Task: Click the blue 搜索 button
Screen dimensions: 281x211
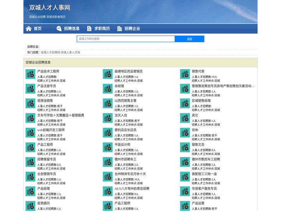Action: pos(190,39)
